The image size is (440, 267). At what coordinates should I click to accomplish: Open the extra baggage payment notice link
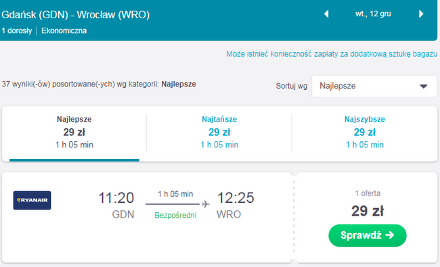click(x=332, y=54)
